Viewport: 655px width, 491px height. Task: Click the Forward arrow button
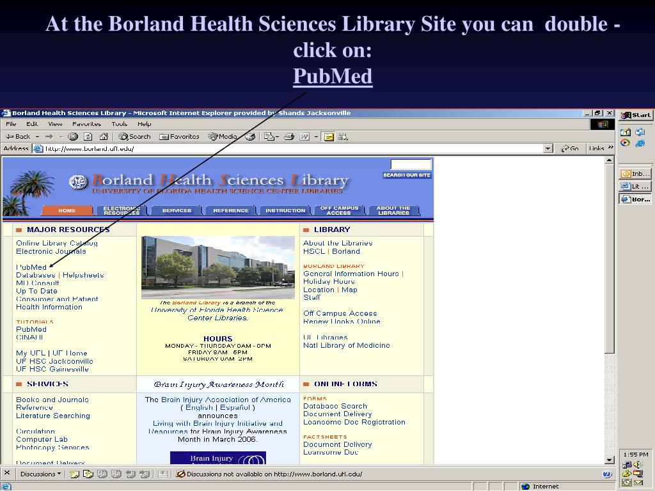tap(49, 137)
